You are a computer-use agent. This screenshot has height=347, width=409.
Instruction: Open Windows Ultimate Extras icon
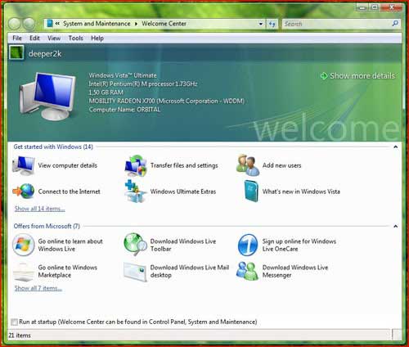[x=136, y=191]
